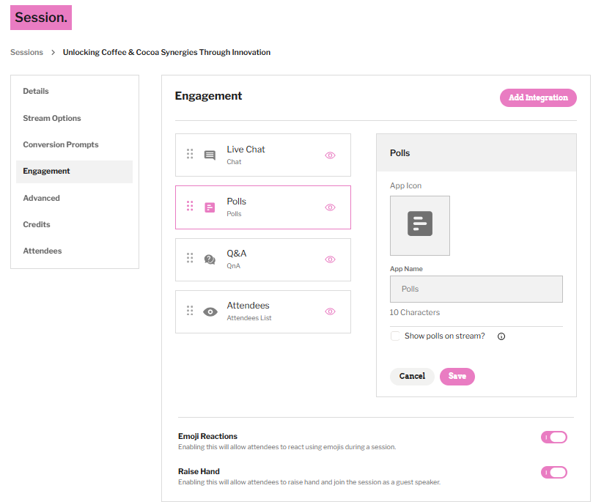Click the App Icon thumbnail box
593x502 pixels.
(420, 226)
